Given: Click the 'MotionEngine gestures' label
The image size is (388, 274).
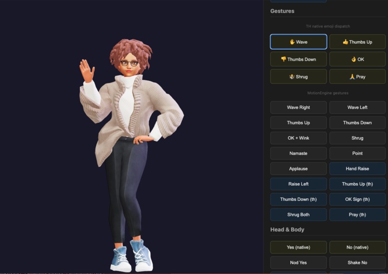Looking at the screenshot, I should (x=328, y=93).
